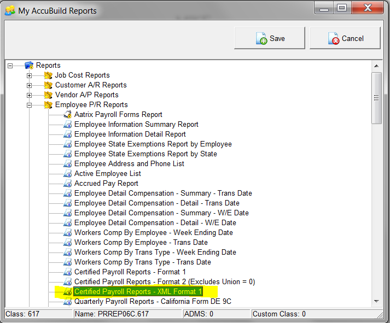Click icon for State Exemptions Report by State
The height and width of the screenshot is (323, 390).
click(67, 154)
